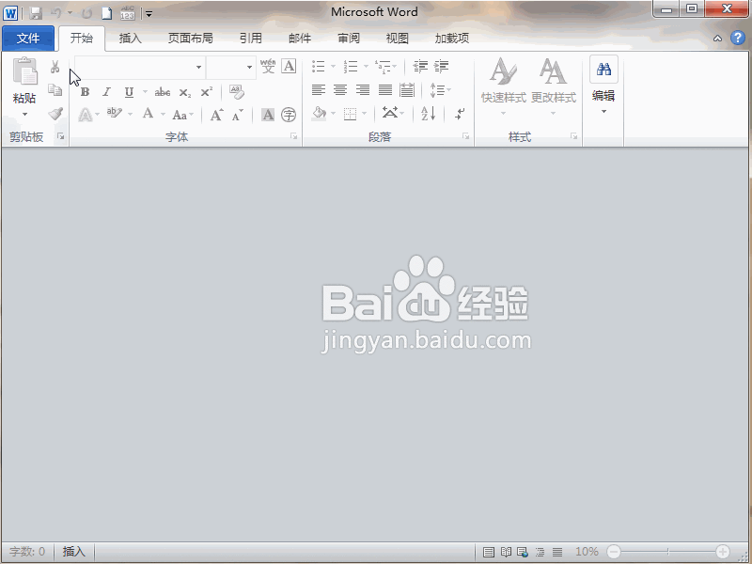752x564 pixels.
Task: Open font dialog launcher in 字体 group
Action: point(293,136)
